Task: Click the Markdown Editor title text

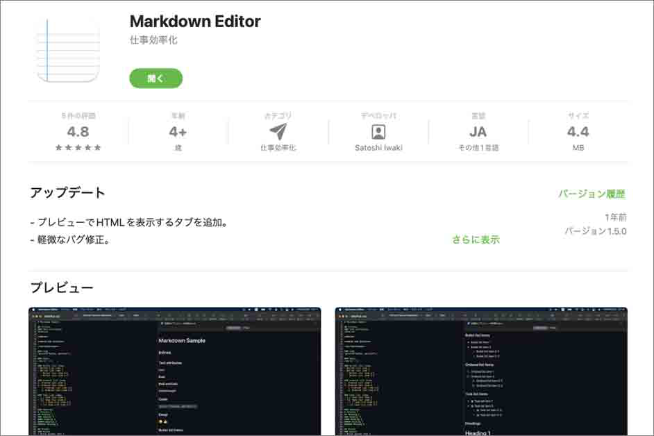Action: tap(194, 22)
